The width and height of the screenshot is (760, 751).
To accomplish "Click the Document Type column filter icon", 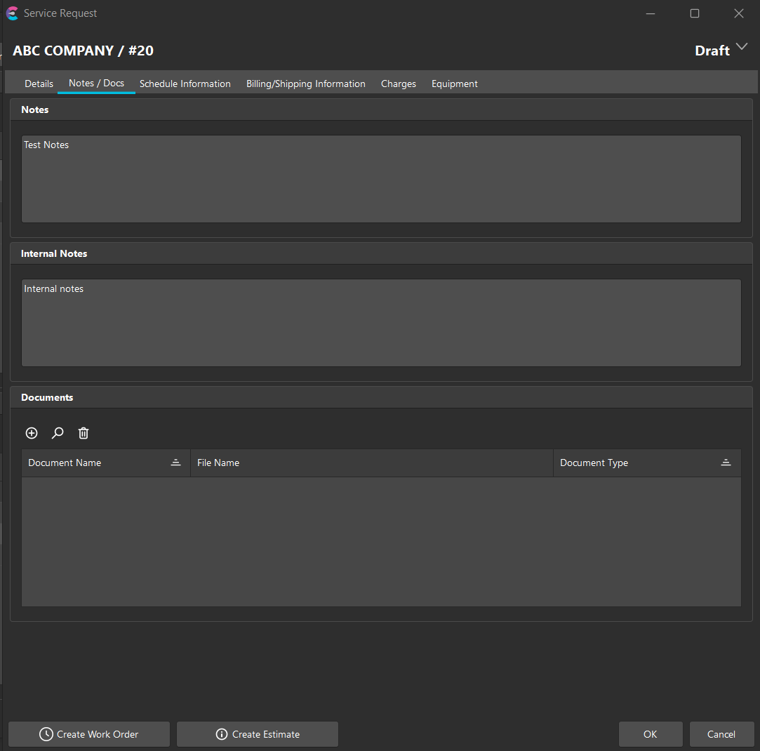I will [726, 463].
